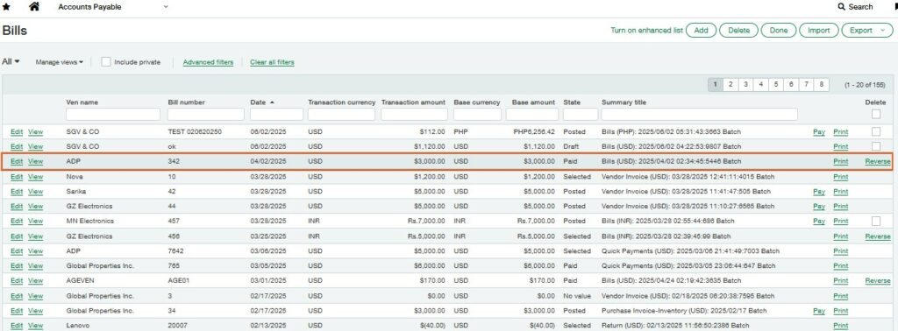Open the Manage views menu
Screen dimensions: 898x331
coord(59,62)
